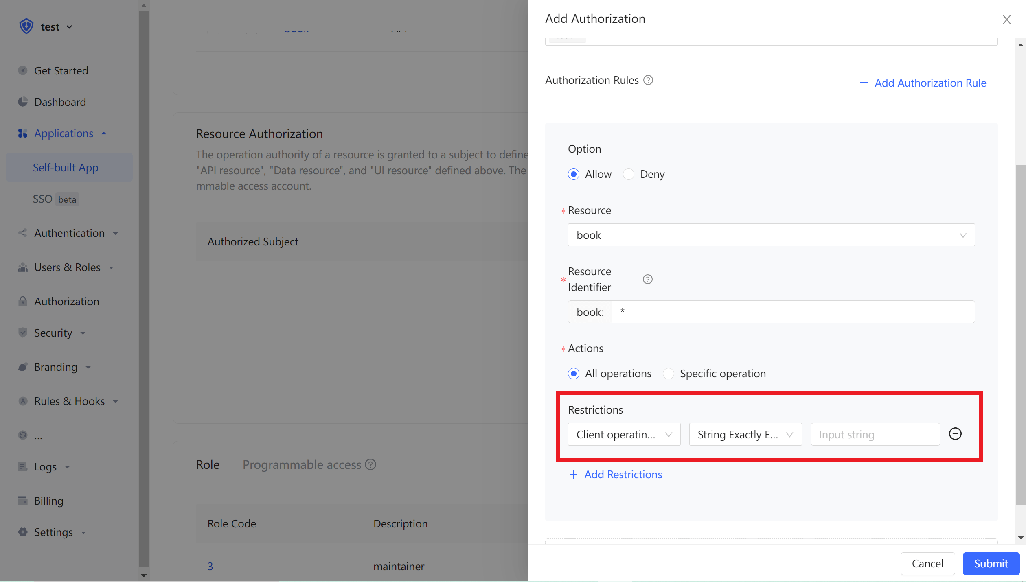1026x582 pixels.
Task: Select the Deny option radio button
Action: point(629,174)
